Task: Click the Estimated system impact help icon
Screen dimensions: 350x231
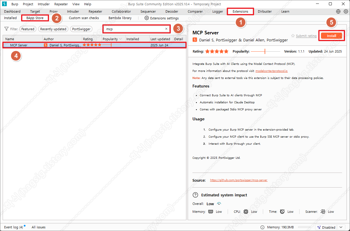Action: pyautogui.click(x=195, y=195)
